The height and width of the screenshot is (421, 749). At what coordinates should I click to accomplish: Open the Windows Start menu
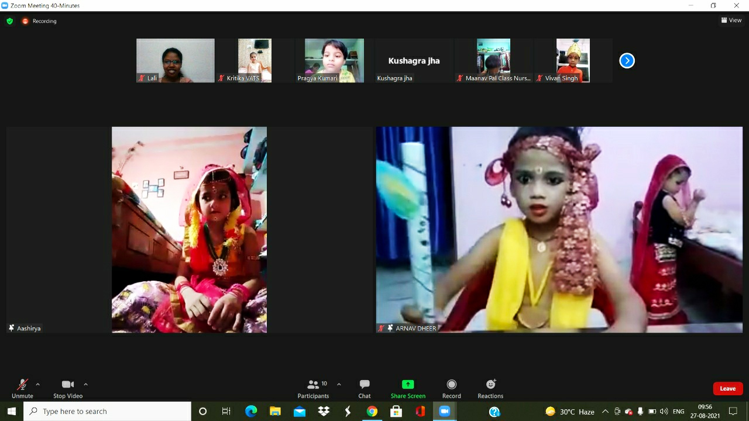point(11,412)
